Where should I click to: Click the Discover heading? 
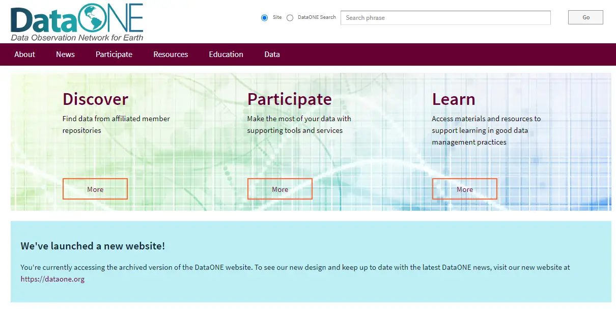tap(95, 99)
